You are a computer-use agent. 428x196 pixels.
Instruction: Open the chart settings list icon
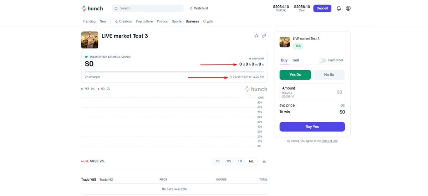point(264,161)
